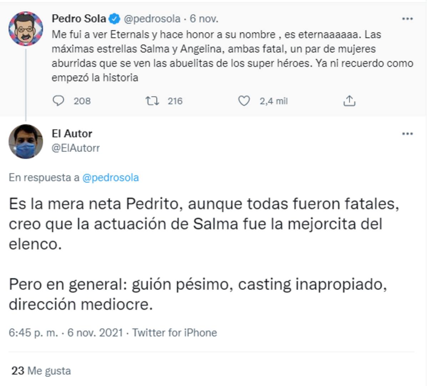Viewport: 428px width, 386px height.
Task: Open more options on El Autor's reply
Action: [x=407, y=134]
